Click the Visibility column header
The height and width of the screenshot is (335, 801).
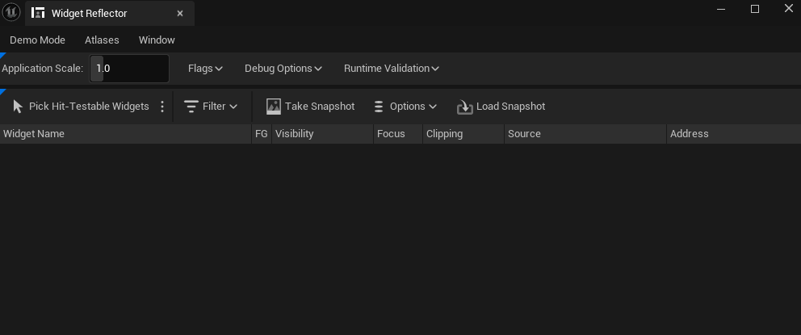point(322,134)
